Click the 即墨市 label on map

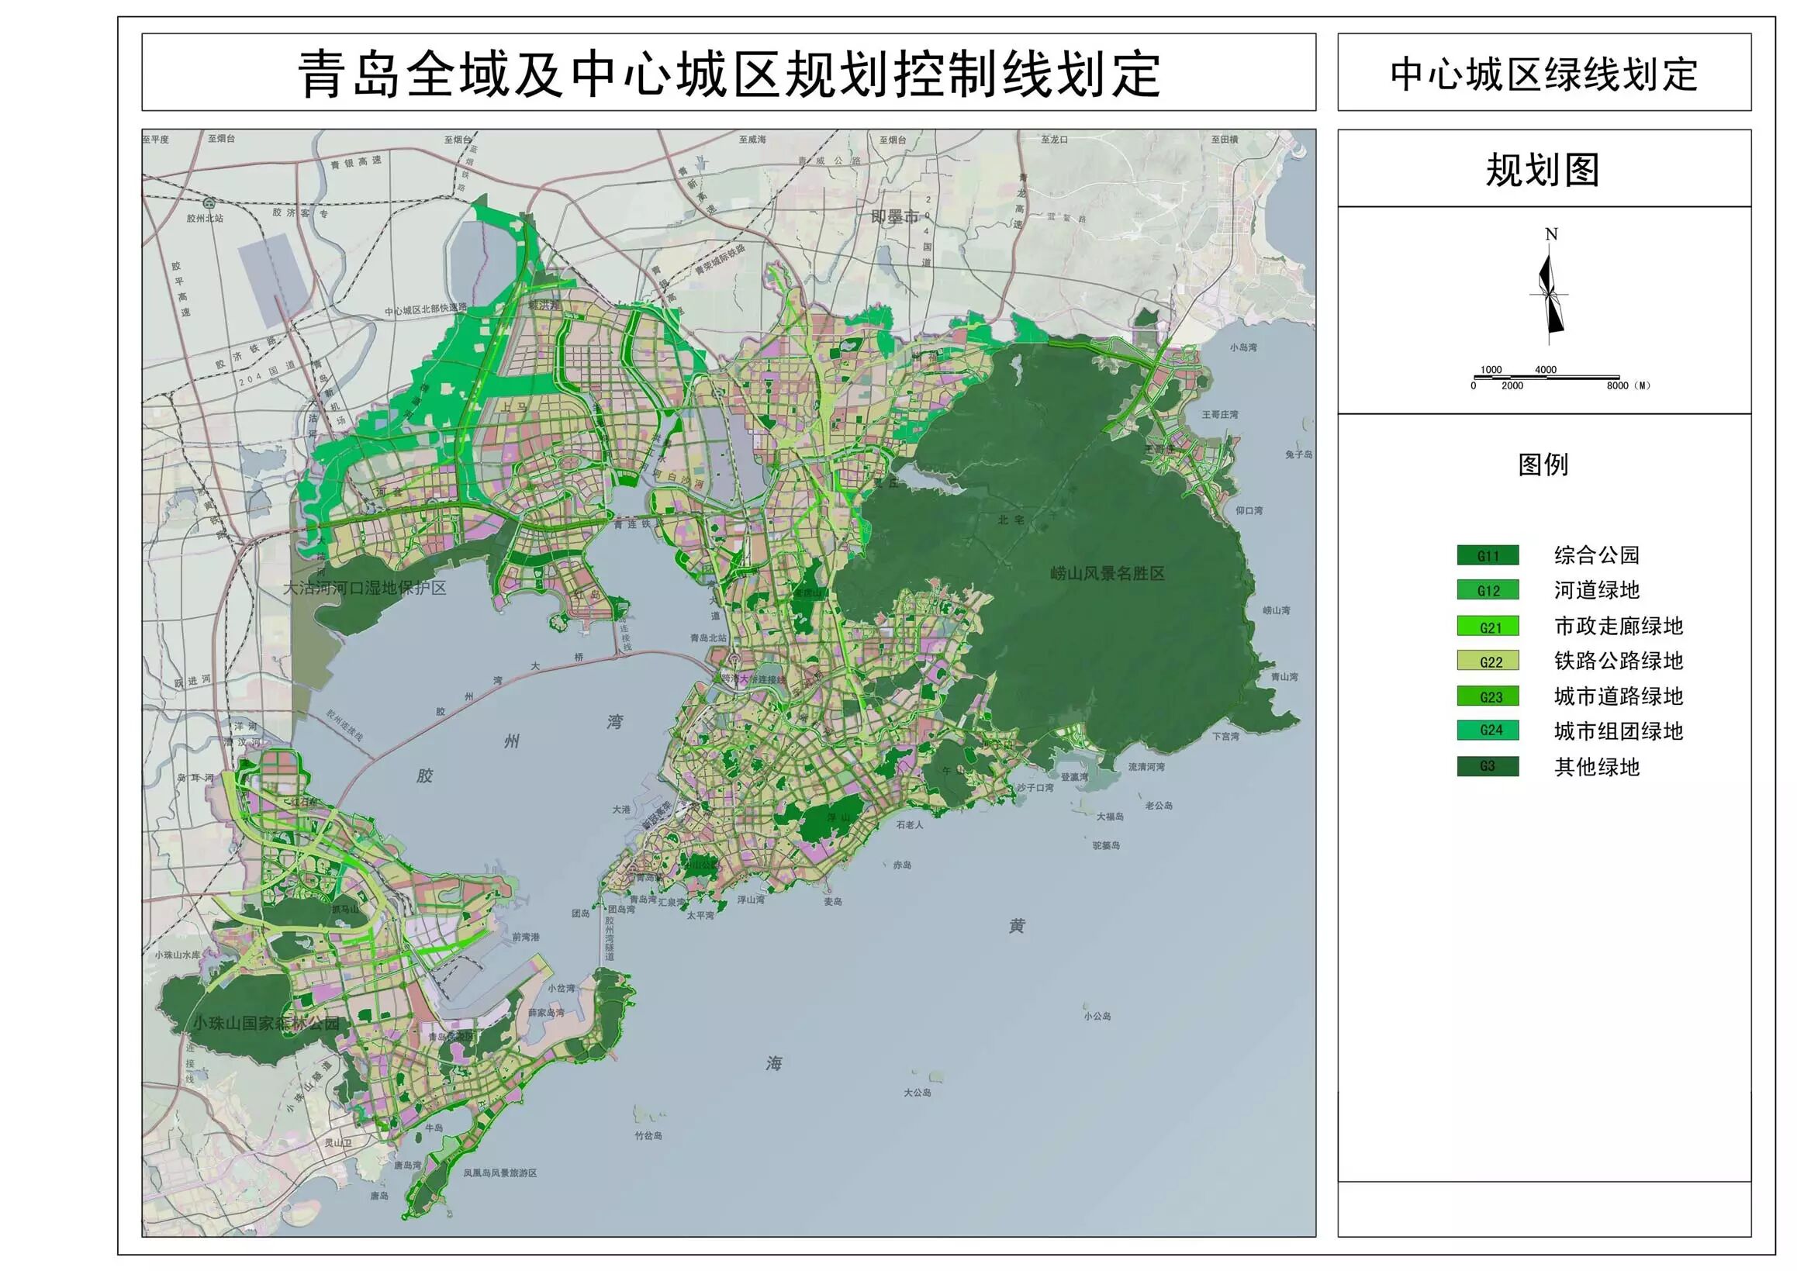pos(894,217)
